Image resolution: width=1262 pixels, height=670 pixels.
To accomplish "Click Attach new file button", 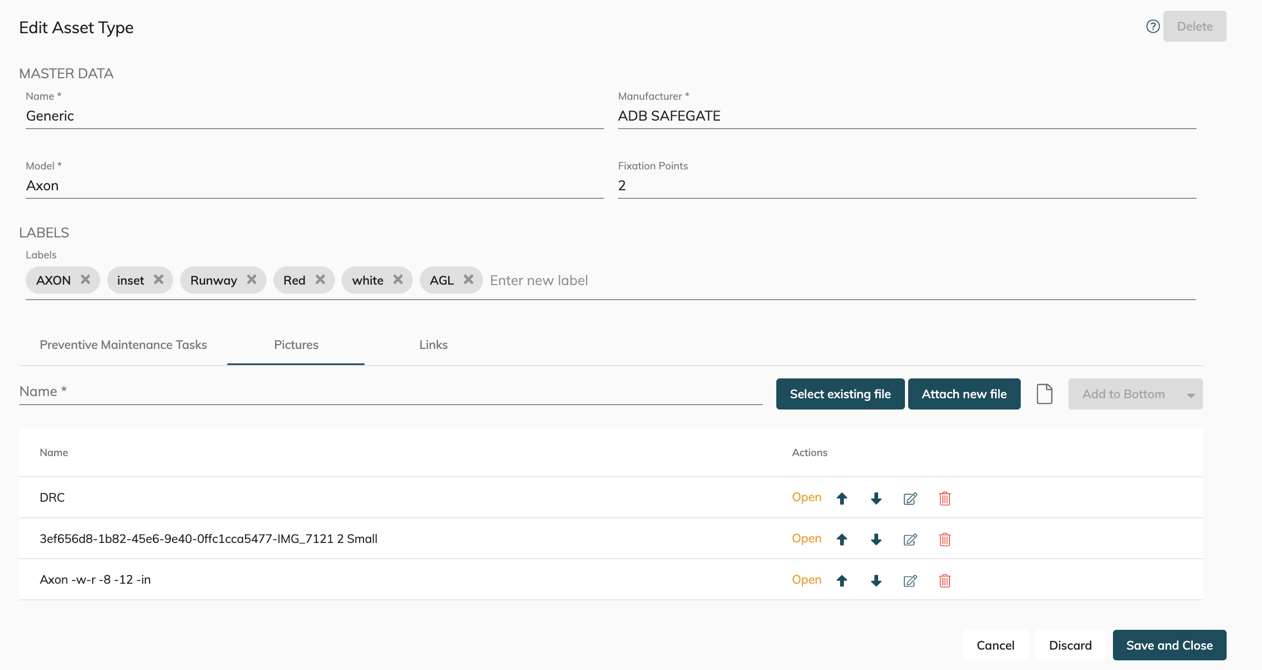I will (964, 394).
